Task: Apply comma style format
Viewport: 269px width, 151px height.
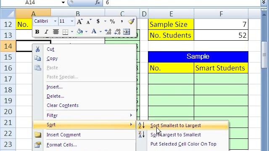Action: [122, 21]
